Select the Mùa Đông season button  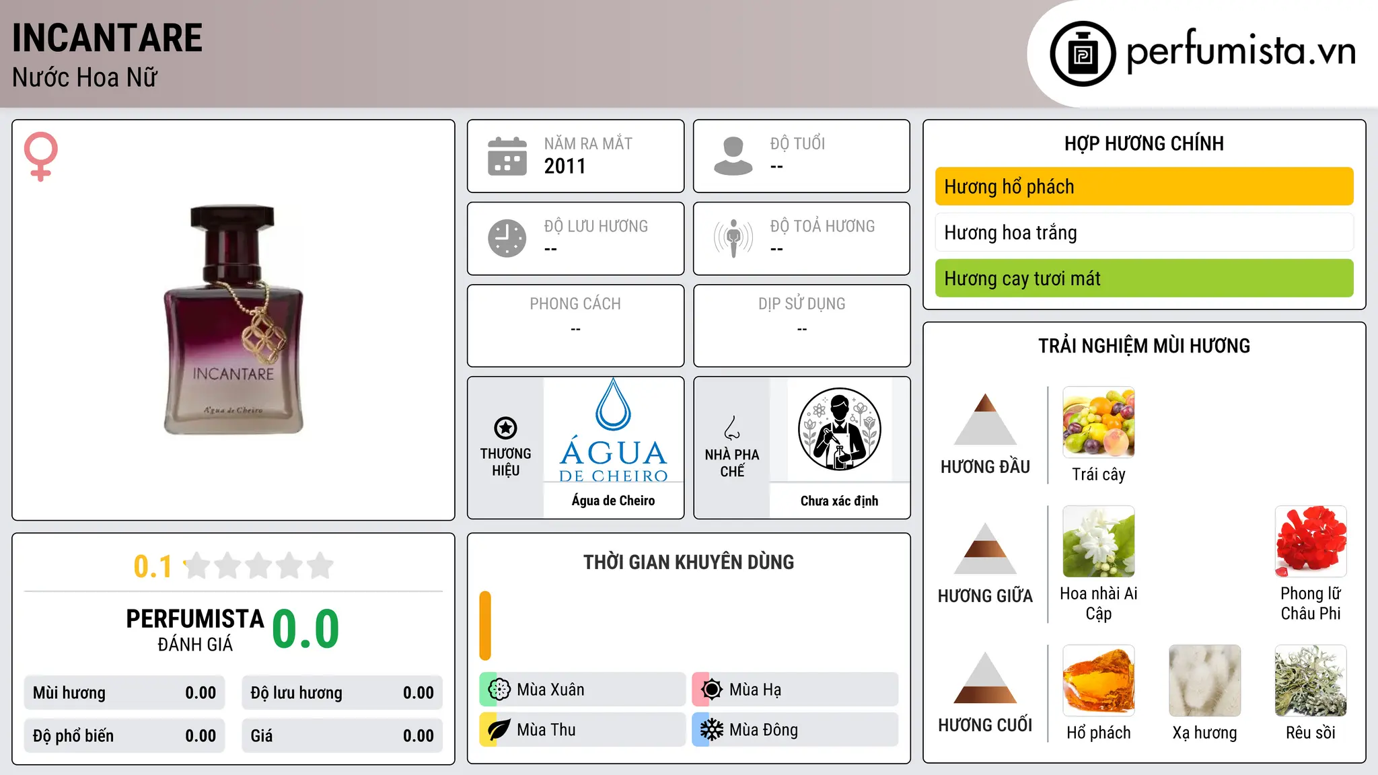coord(795,730)
